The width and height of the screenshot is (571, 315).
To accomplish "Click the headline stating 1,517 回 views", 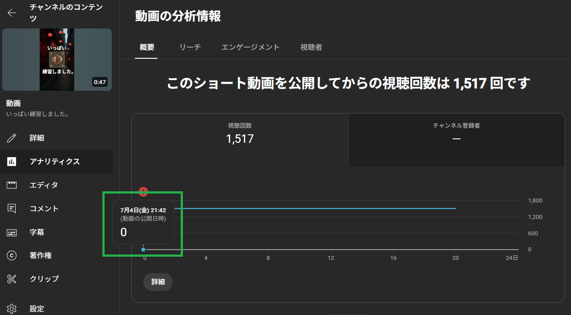I will [x=348, y=83].
